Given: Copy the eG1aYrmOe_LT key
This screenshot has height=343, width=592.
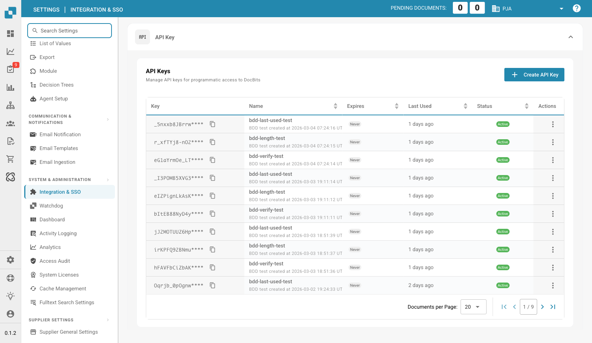Looking at the screenshot, I should (x=213, y=160).
